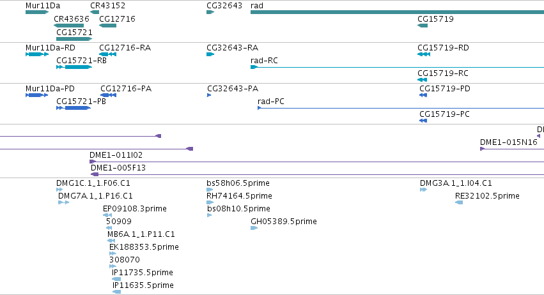The width and height of the screenshot is (544, 295).
Task: Click the CG15721 gene arrow bar
Action: pyautogui.click(x=74, y=39)
